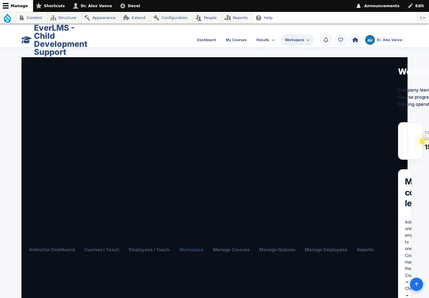Open the AV avatar profile menu
429x298 pixels.
point(384,40)
